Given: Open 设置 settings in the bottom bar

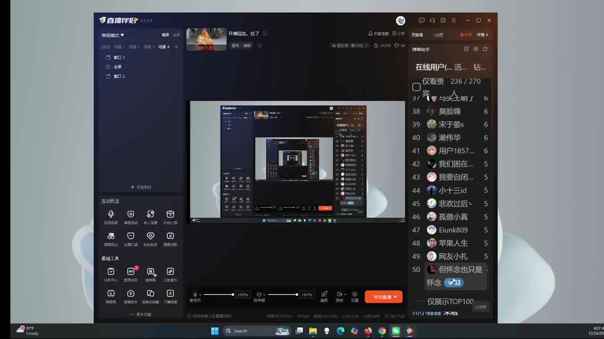Looking at the screenshot, I should click(x=354, y=297).
